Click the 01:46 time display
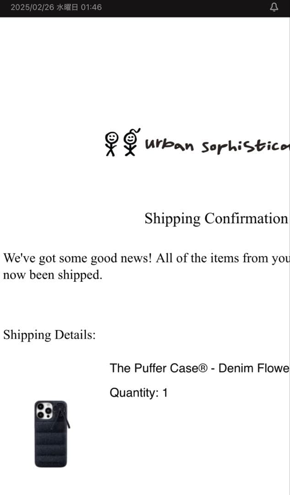Screen dimensions: 290x495 [91, 7]
